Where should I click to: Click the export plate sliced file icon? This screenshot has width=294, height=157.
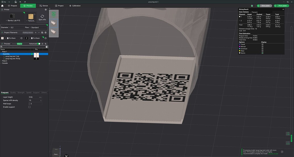pyautogui.click(x=252, y=6)
